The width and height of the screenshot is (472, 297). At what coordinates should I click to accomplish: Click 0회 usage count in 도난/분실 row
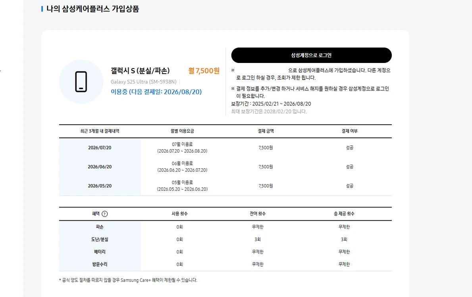[180, 240]
